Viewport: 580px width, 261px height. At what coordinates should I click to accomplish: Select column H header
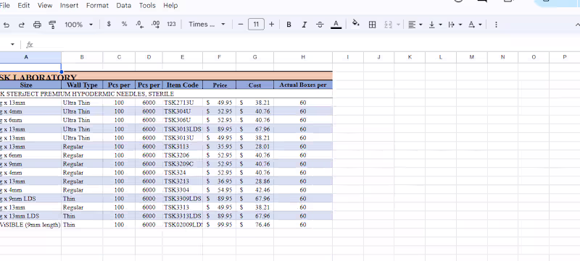pyautogui.click(x=303, y=57)
